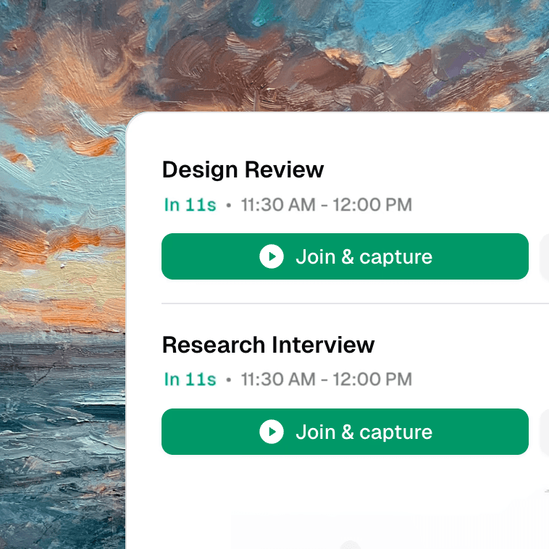Image resolution: width=549 pixels, height=549 pixels.
Task: Click Research Interview's 11:30 AM - 12:00 PM time range
Action: (327, 380)
